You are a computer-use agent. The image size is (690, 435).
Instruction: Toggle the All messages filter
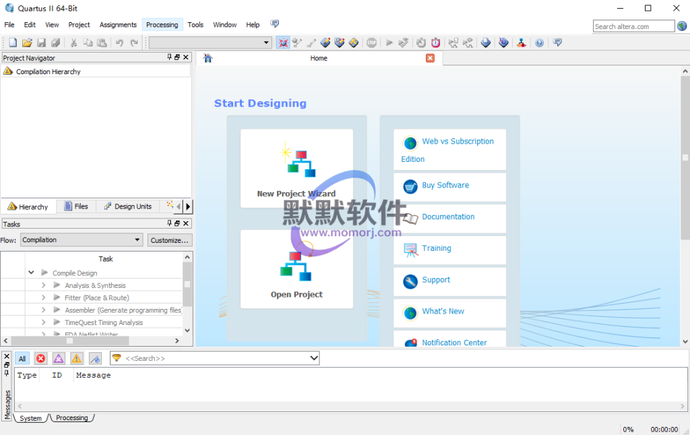[22, 358]
